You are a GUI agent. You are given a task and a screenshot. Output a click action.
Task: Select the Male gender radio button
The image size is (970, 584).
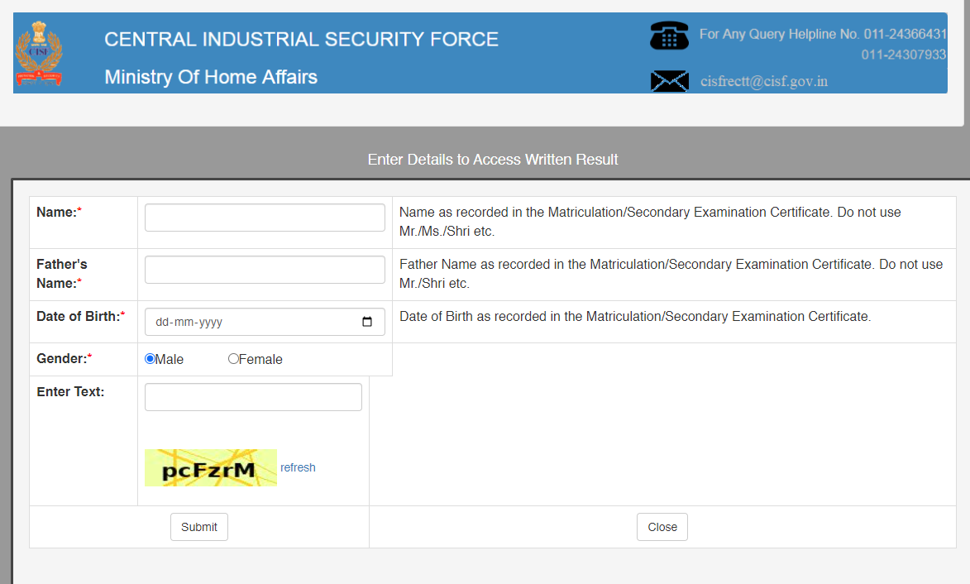151,359
